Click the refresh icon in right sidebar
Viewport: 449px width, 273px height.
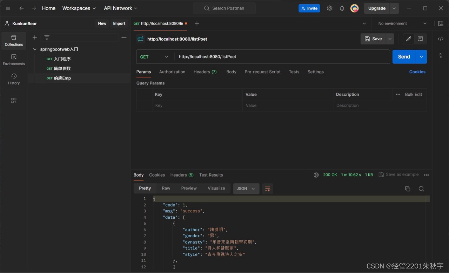(x=441, y=55)
